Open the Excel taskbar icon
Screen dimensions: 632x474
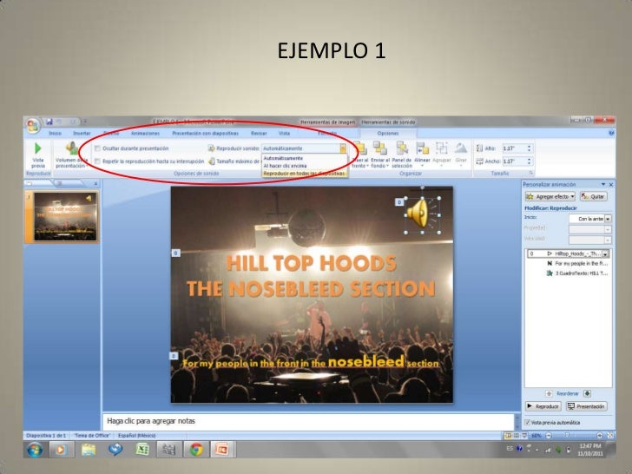pos(142,450)
